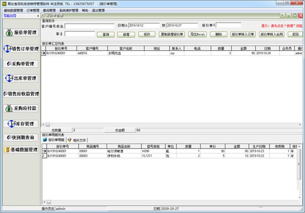Click the detail list vertical scrollbar
The width and height of the screenshot is (305, 213).
pos(299,173)
